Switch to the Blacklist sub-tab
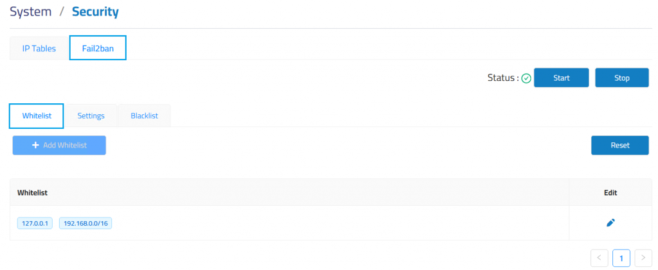This screenshot has width=658, height=270. [x=144, y=116]
